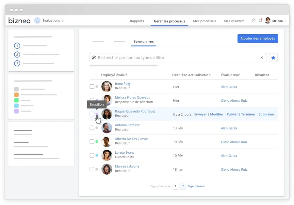294x205 pixels.
Task: Open the Mes résultats tab
Action: [x=234, y=21]
